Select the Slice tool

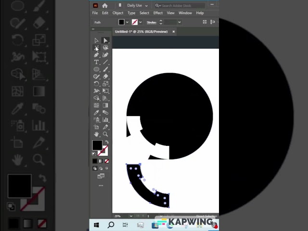click(x=105, y=127)
